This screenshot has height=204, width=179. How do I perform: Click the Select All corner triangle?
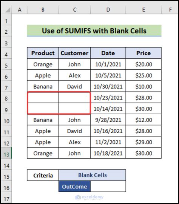coord(8,10)
